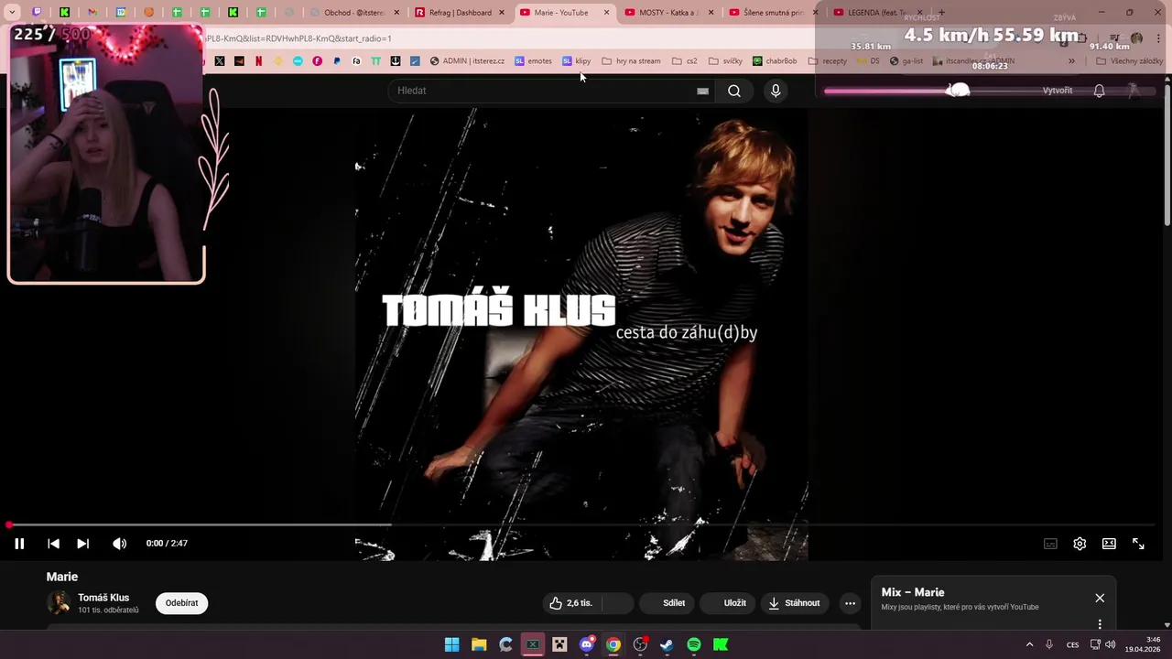Open pinned Google Calendar tab
The height and width of the screenshot is (659, 1172).
(121, 13)
